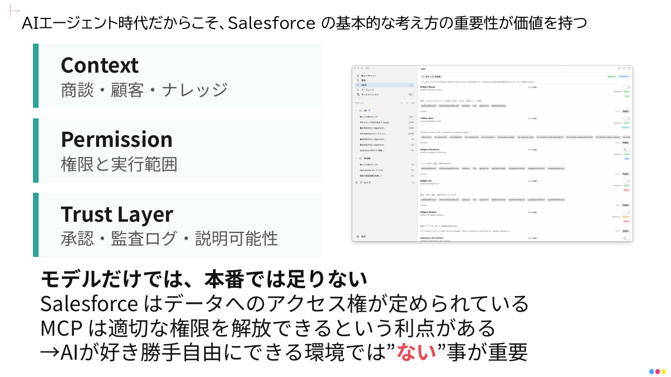Click the side panel layout icon at top right
This screenshot has height=377, width=671.
[x=629, y=68]
